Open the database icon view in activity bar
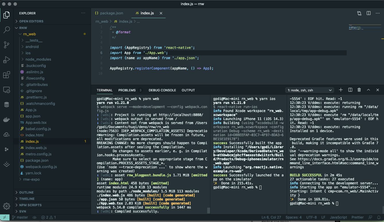This screenshot has height=222, width=384. pos(6,105)
